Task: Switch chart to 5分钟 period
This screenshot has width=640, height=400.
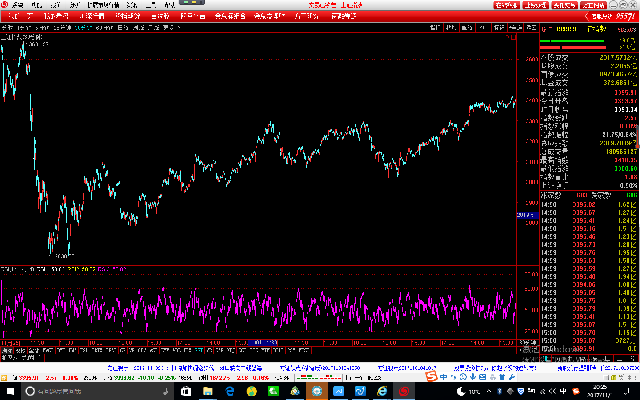Action: point(42,28)
